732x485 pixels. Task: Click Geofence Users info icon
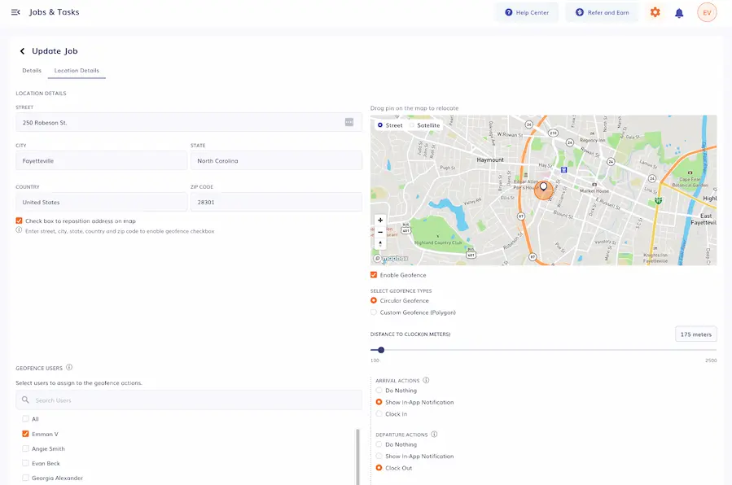tap(69, 368)
